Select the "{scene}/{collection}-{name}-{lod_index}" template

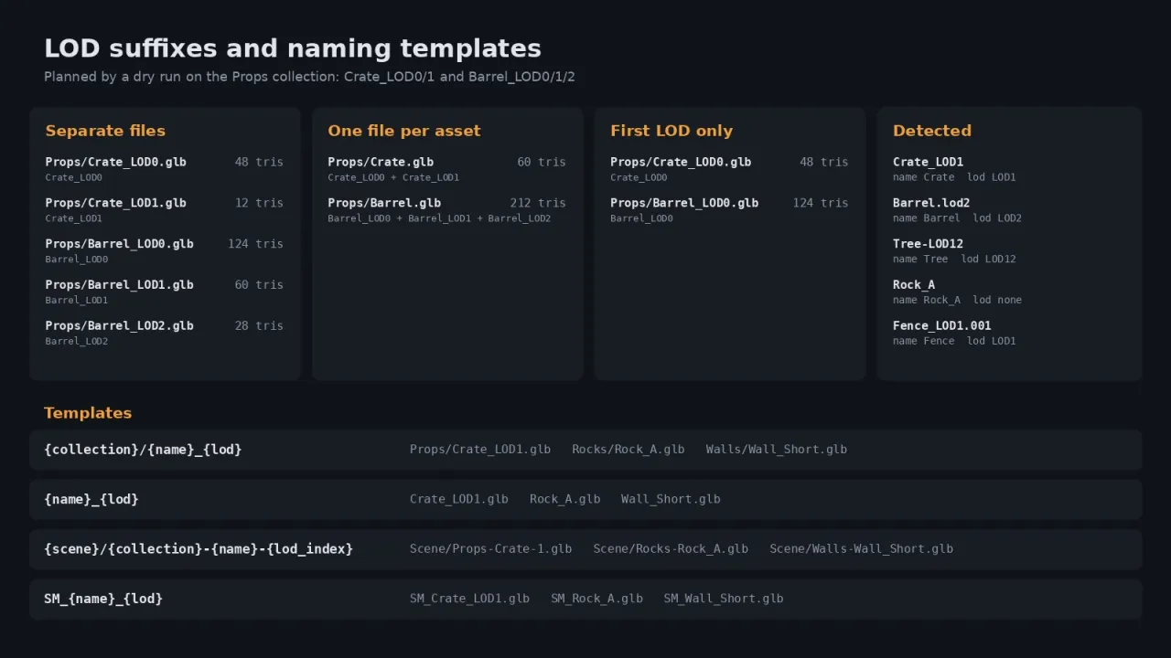199,549
